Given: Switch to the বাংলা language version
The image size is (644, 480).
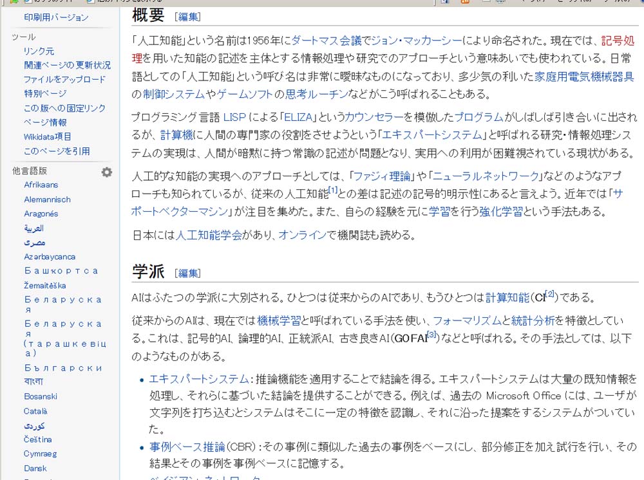Looking at the screenshot, I should click(x=33, y=382).
